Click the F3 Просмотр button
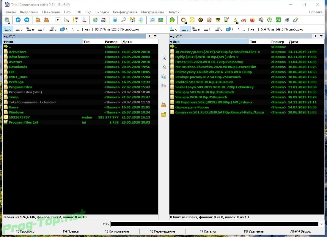Image resolution: width=327 pixels, height=237 pixels. click(25, 231)
